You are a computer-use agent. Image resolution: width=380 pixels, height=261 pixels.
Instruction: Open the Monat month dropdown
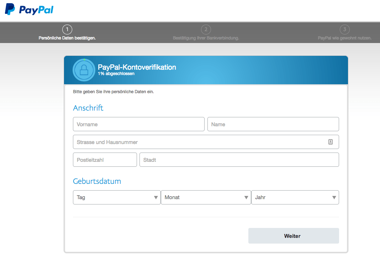click(206, 197)
